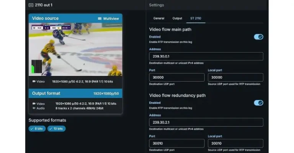This screenshot has width=294, height=153.
Task: Toggle the 8 bits supported format
Action: pos(37,128)
